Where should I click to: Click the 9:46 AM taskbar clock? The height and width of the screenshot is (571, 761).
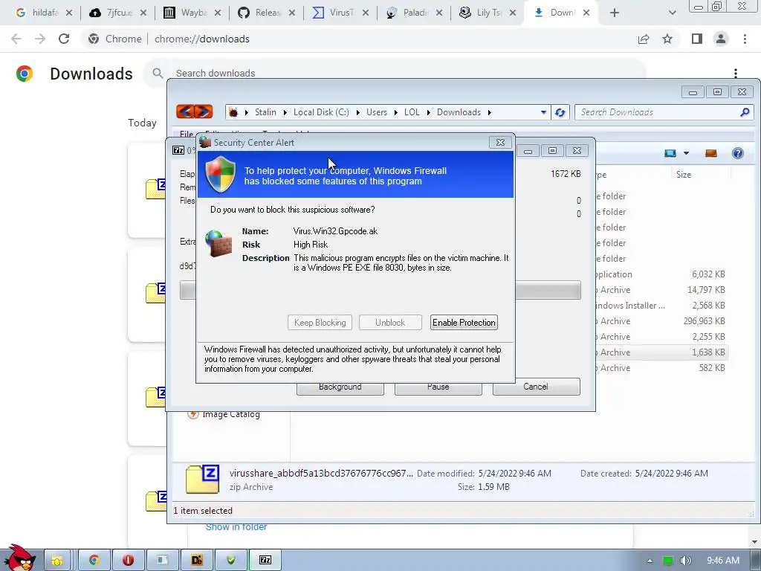722,561
